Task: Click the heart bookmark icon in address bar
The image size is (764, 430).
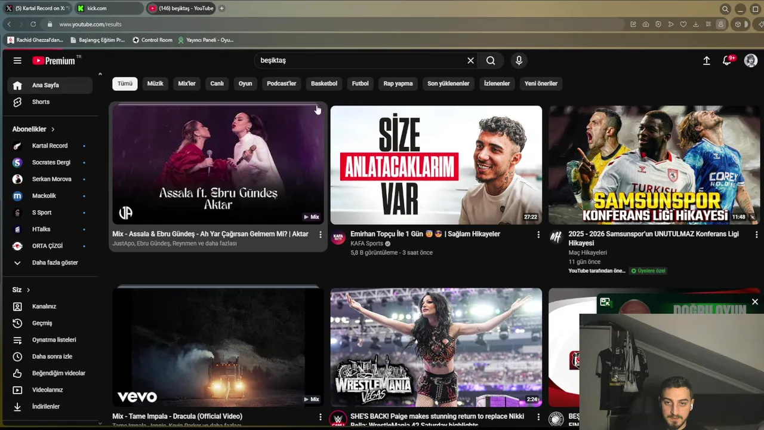Action: tap(683, 24)
